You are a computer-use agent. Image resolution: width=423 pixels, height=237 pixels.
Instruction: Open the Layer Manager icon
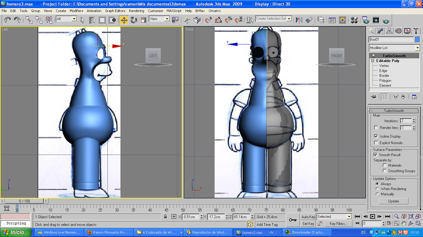321,20
